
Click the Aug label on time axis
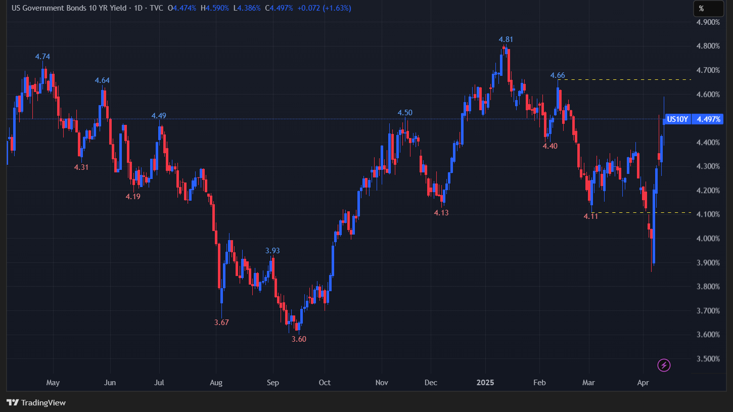216,383
